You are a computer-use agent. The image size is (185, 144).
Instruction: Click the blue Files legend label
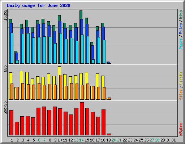tap(181, 29)
